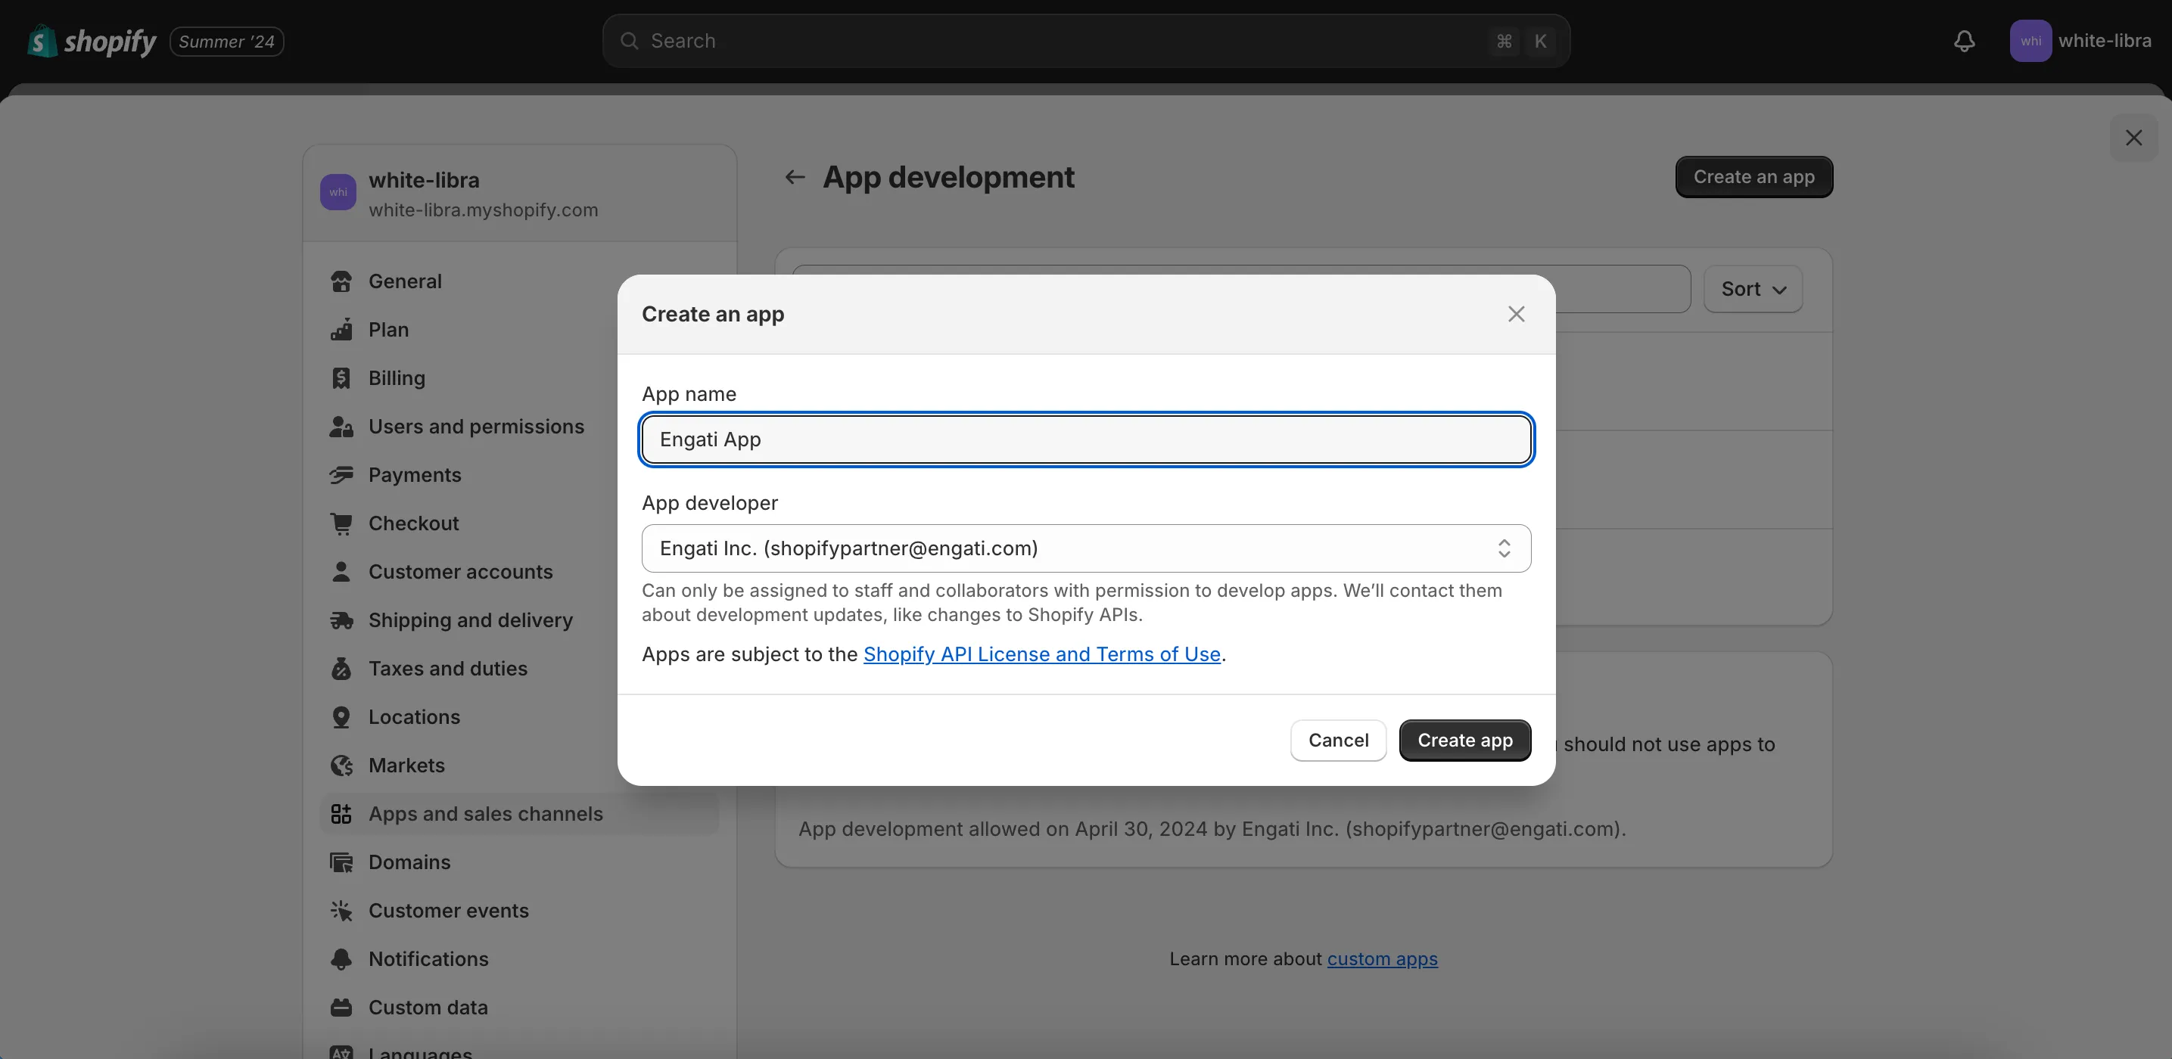Image resolution: width=2172 pixels, height=1059 pixels.
Task: Open Custom data settings
Action: point(518,1008)
